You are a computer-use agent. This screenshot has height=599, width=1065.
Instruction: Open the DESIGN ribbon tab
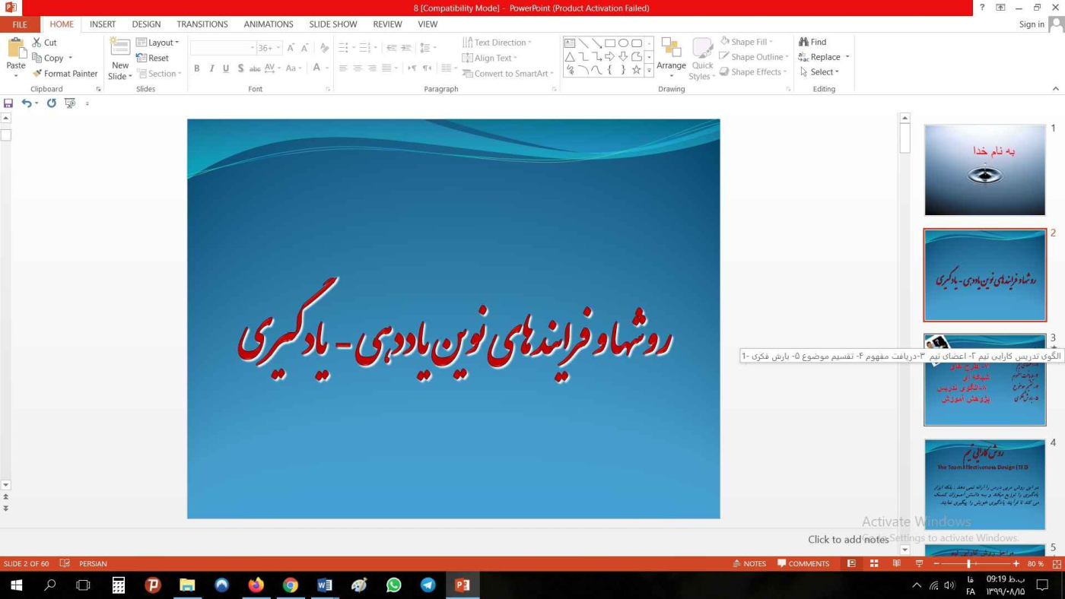(x=146, y=24)
